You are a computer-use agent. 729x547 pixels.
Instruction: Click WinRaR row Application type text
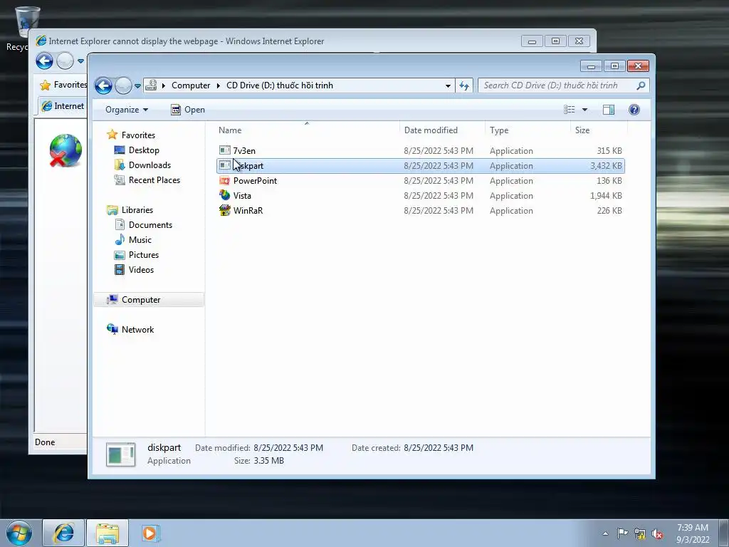click(511, 210)
